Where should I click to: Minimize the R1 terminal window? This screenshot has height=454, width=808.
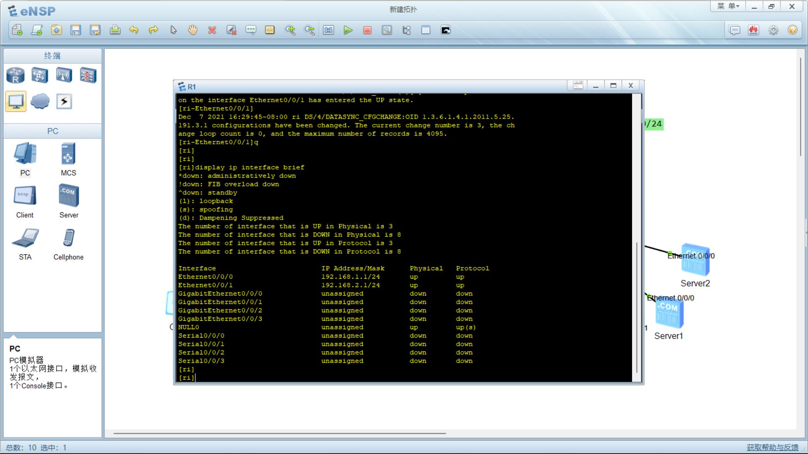(x=595, y=86)
